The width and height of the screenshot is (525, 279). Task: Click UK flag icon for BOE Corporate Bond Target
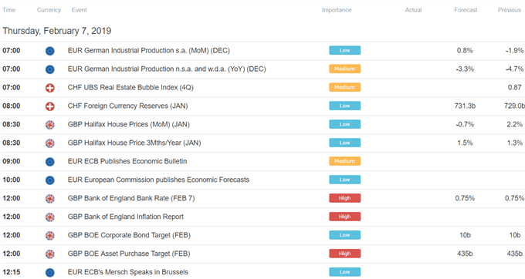(50, 236)
